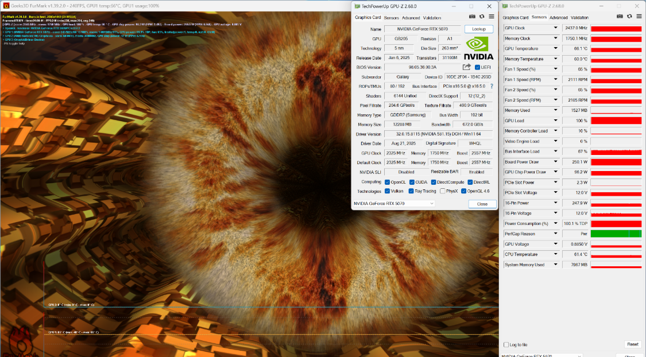The width and height of the screenshot is (646, 357).
Task: Click the GPU Voltage value 0.8850 V
Action: (x=575, y=244)
